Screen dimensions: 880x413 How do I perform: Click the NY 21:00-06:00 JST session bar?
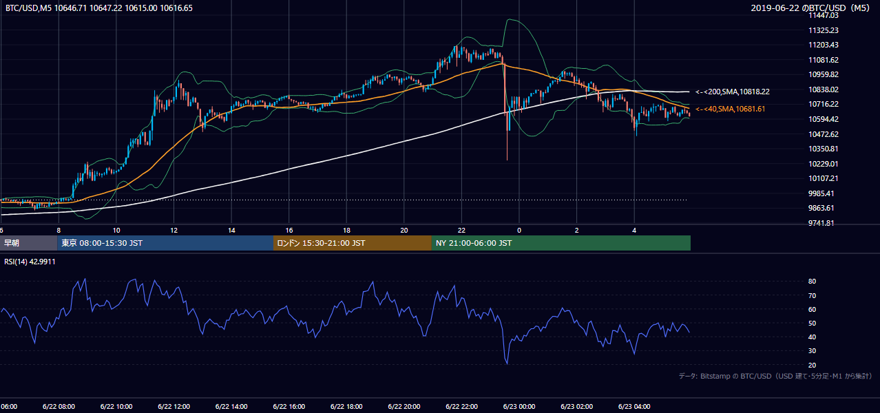pos(561,243)
